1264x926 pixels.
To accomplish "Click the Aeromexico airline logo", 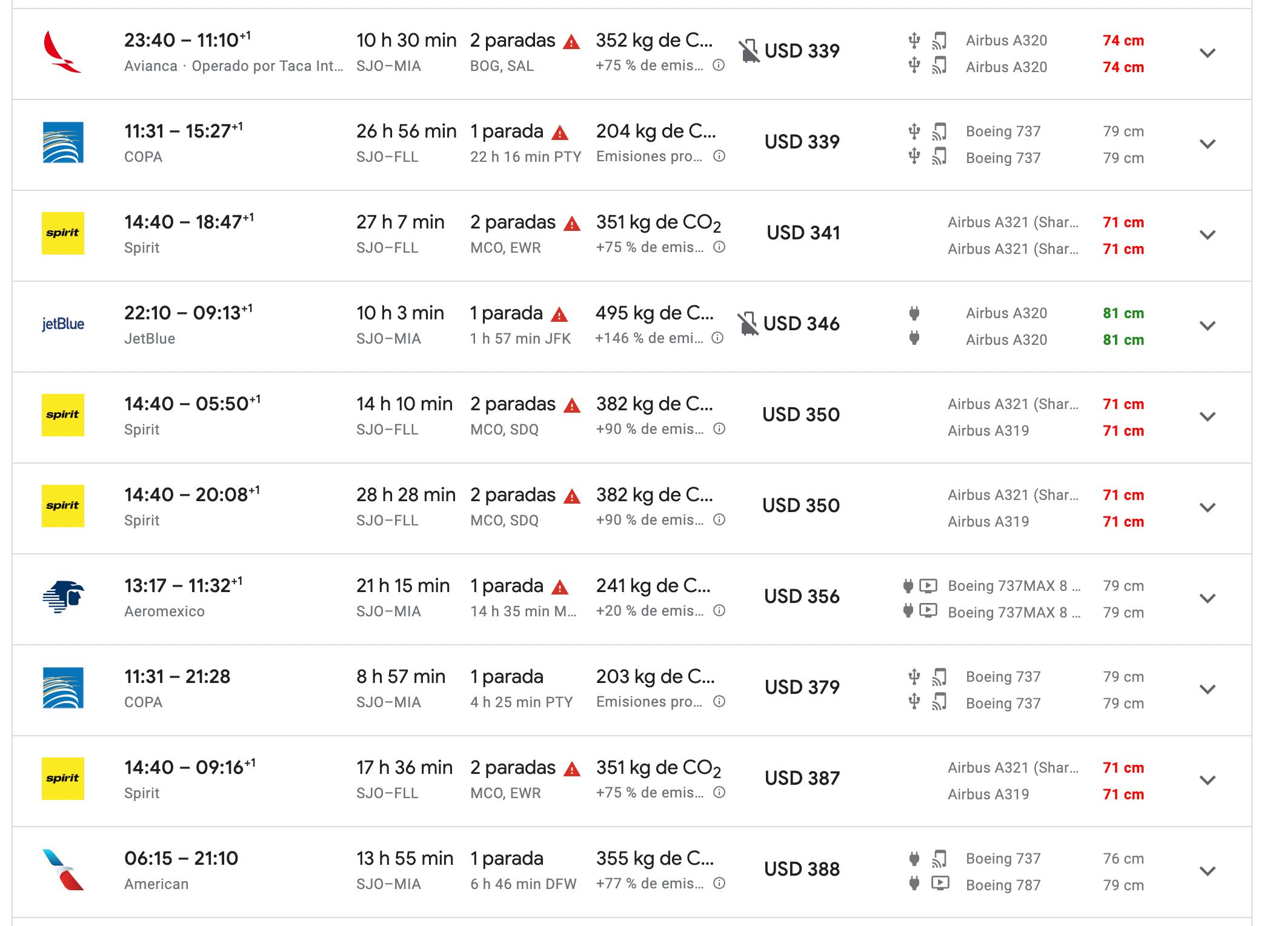I will (63, 597).
